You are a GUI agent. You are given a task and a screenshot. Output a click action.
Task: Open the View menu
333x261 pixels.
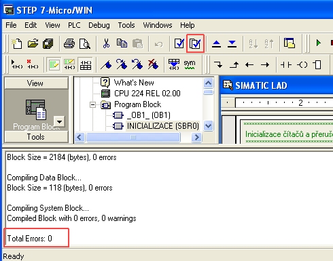pos(52,25)
